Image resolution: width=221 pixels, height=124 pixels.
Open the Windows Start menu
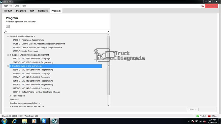[x=4, y=121]
